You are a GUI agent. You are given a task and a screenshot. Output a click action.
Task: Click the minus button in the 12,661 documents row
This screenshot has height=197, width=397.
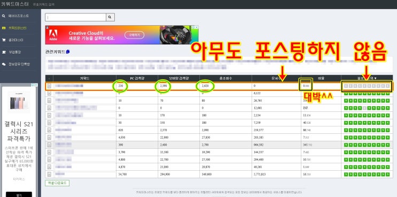(49, 108)
